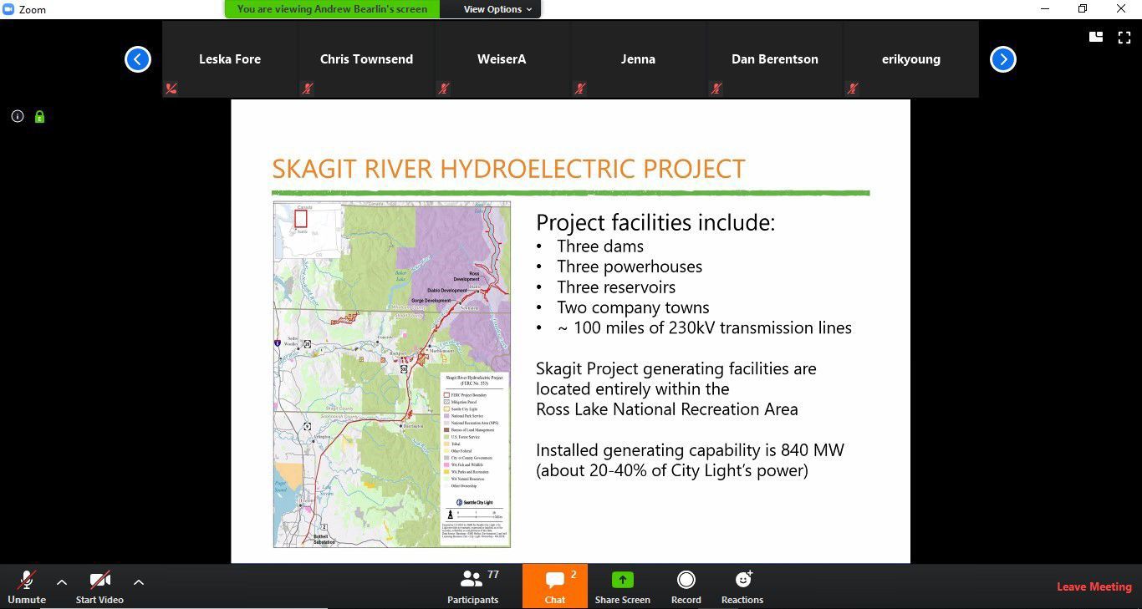Viewport: 1142px width, 609px height.
Task: Select Leska Fore participant tile
Action: (x=230, y=59)
